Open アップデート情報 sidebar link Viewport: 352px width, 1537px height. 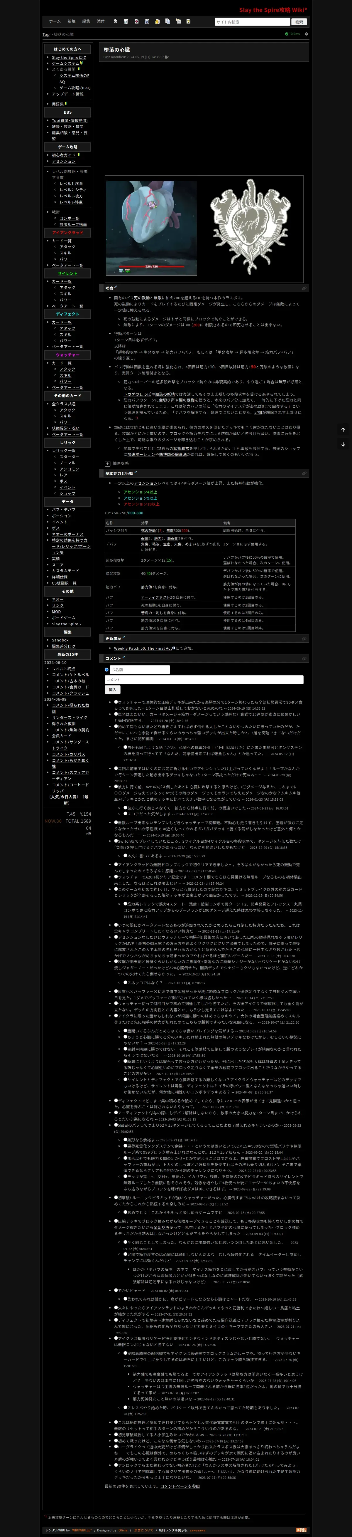click(x=67, y=94)
